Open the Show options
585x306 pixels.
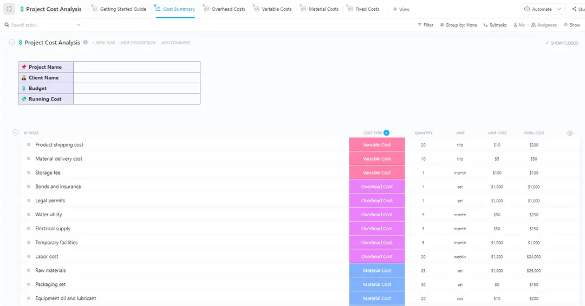click(x=572, y=25)
